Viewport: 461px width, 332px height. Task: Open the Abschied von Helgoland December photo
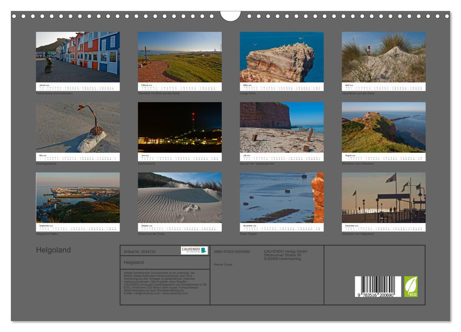[x=384, y=197]
